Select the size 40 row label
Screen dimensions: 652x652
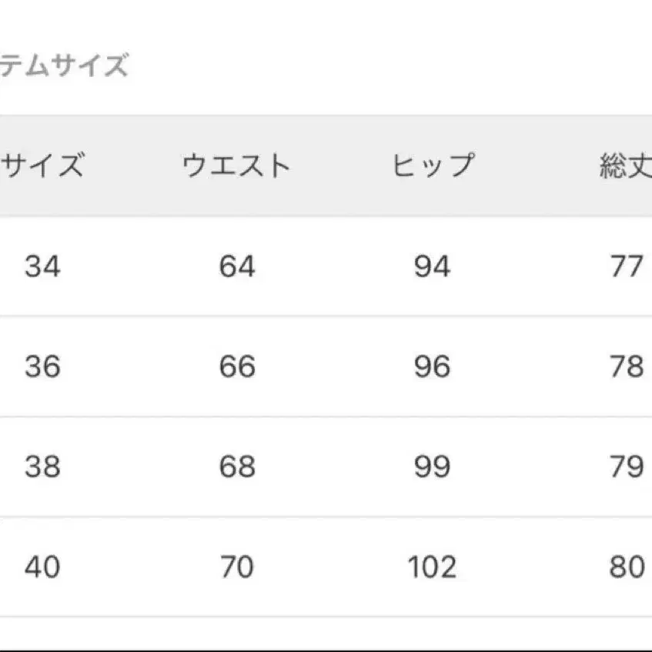(42, 567)
